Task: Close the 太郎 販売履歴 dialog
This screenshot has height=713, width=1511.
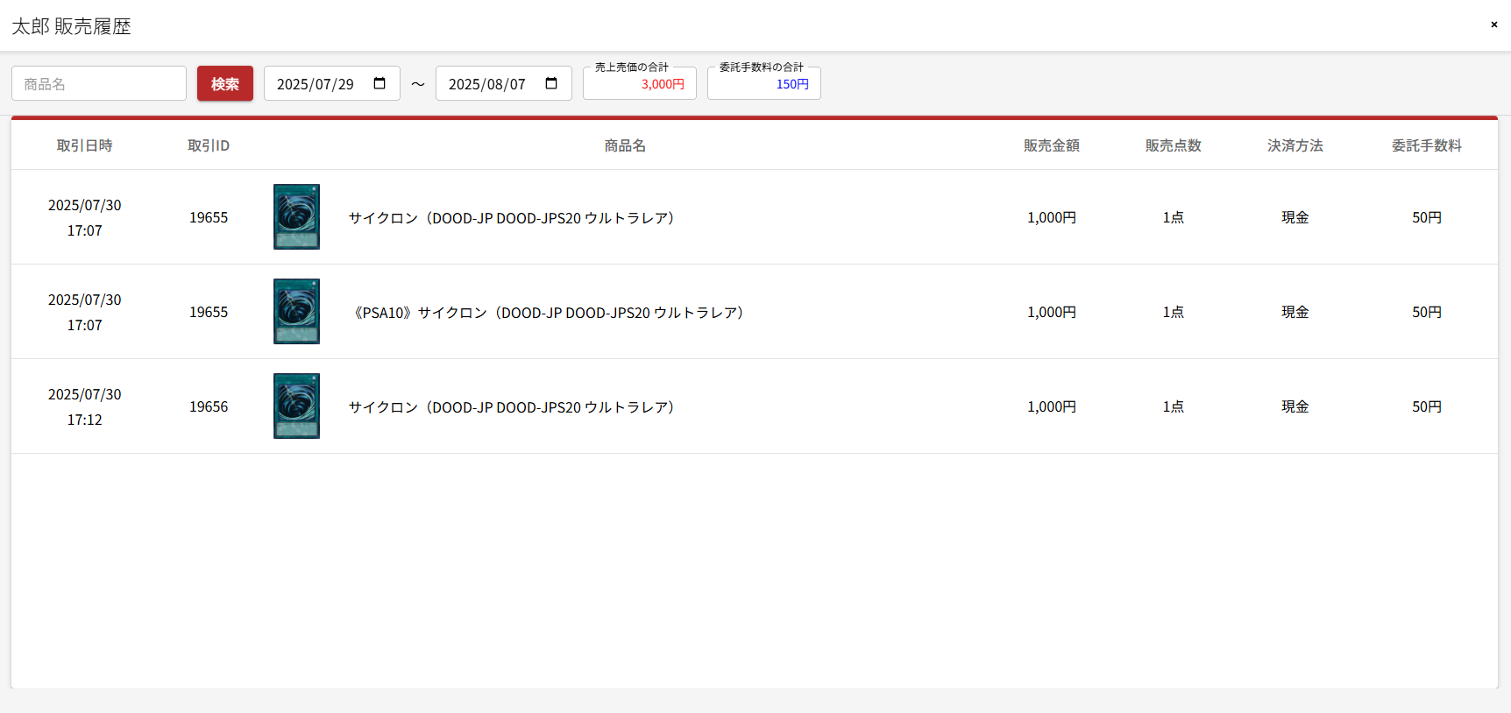Action: point(1493,25)
